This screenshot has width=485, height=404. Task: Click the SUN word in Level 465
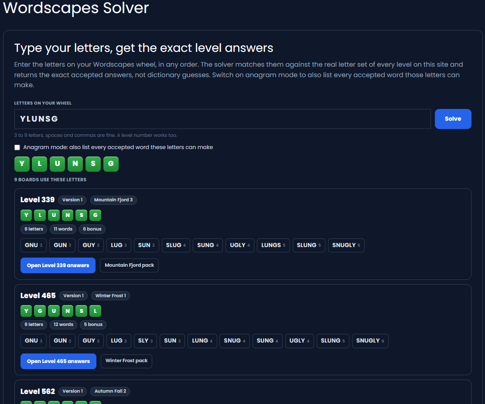click(x=172, y=341)
